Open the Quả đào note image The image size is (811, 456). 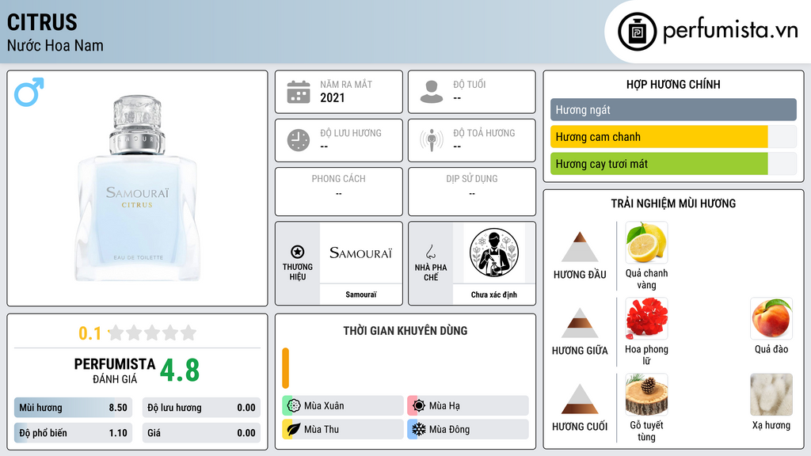[771, 318]
